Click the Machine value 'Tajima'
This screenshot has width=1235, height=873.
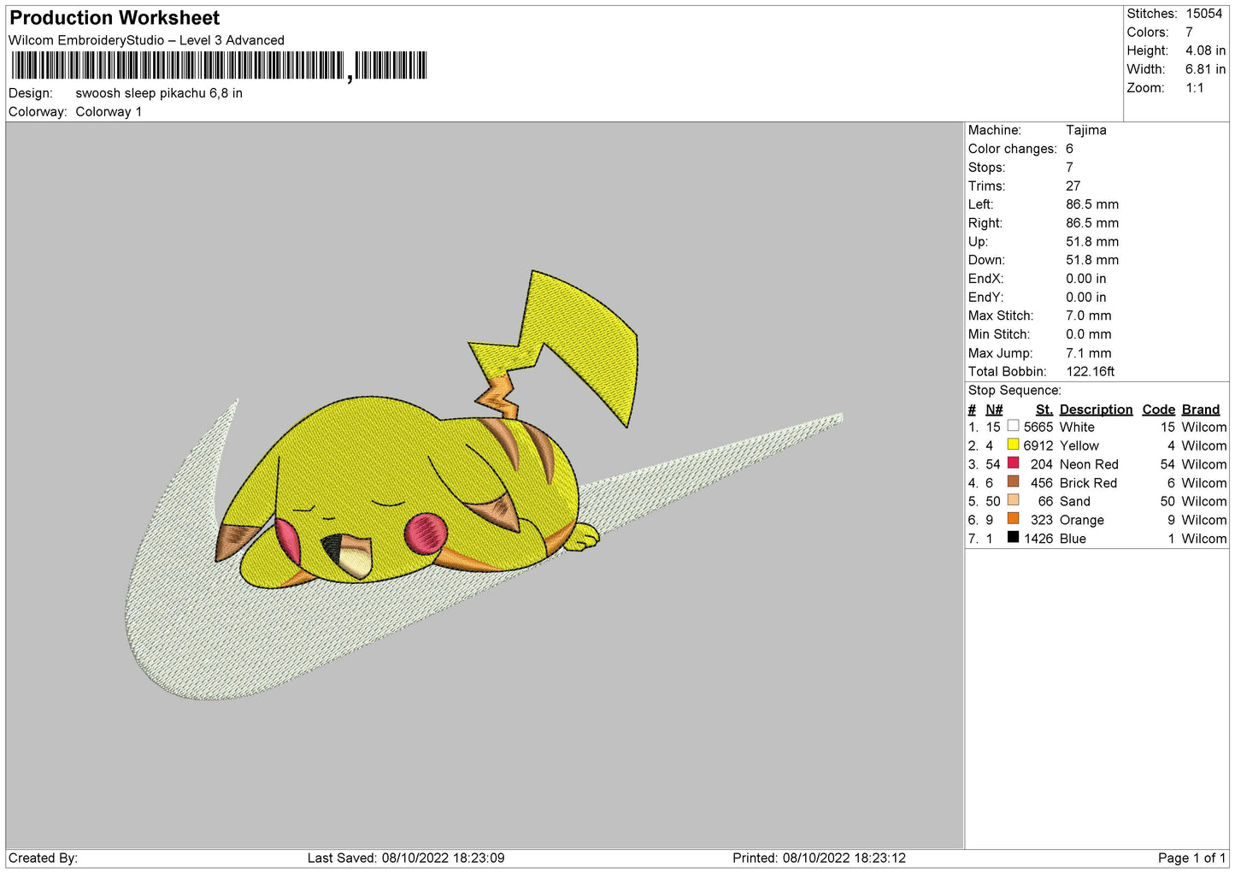pos(1086,130)
